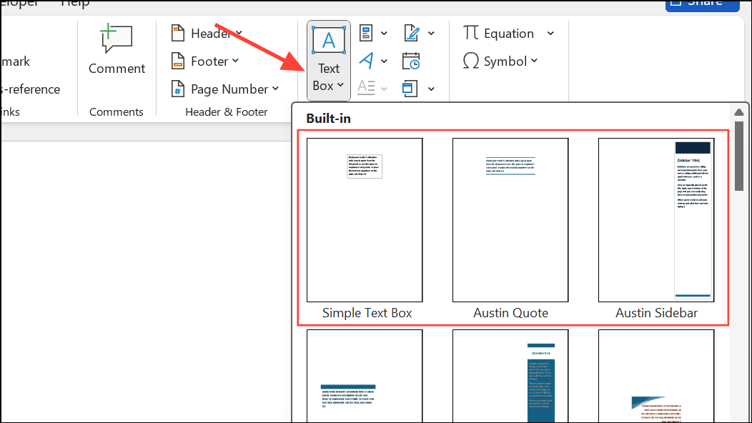Image resolution: width=752 pixels, height=423 pixels.
Task: Open the Help menu
Action: coord(75,4)
